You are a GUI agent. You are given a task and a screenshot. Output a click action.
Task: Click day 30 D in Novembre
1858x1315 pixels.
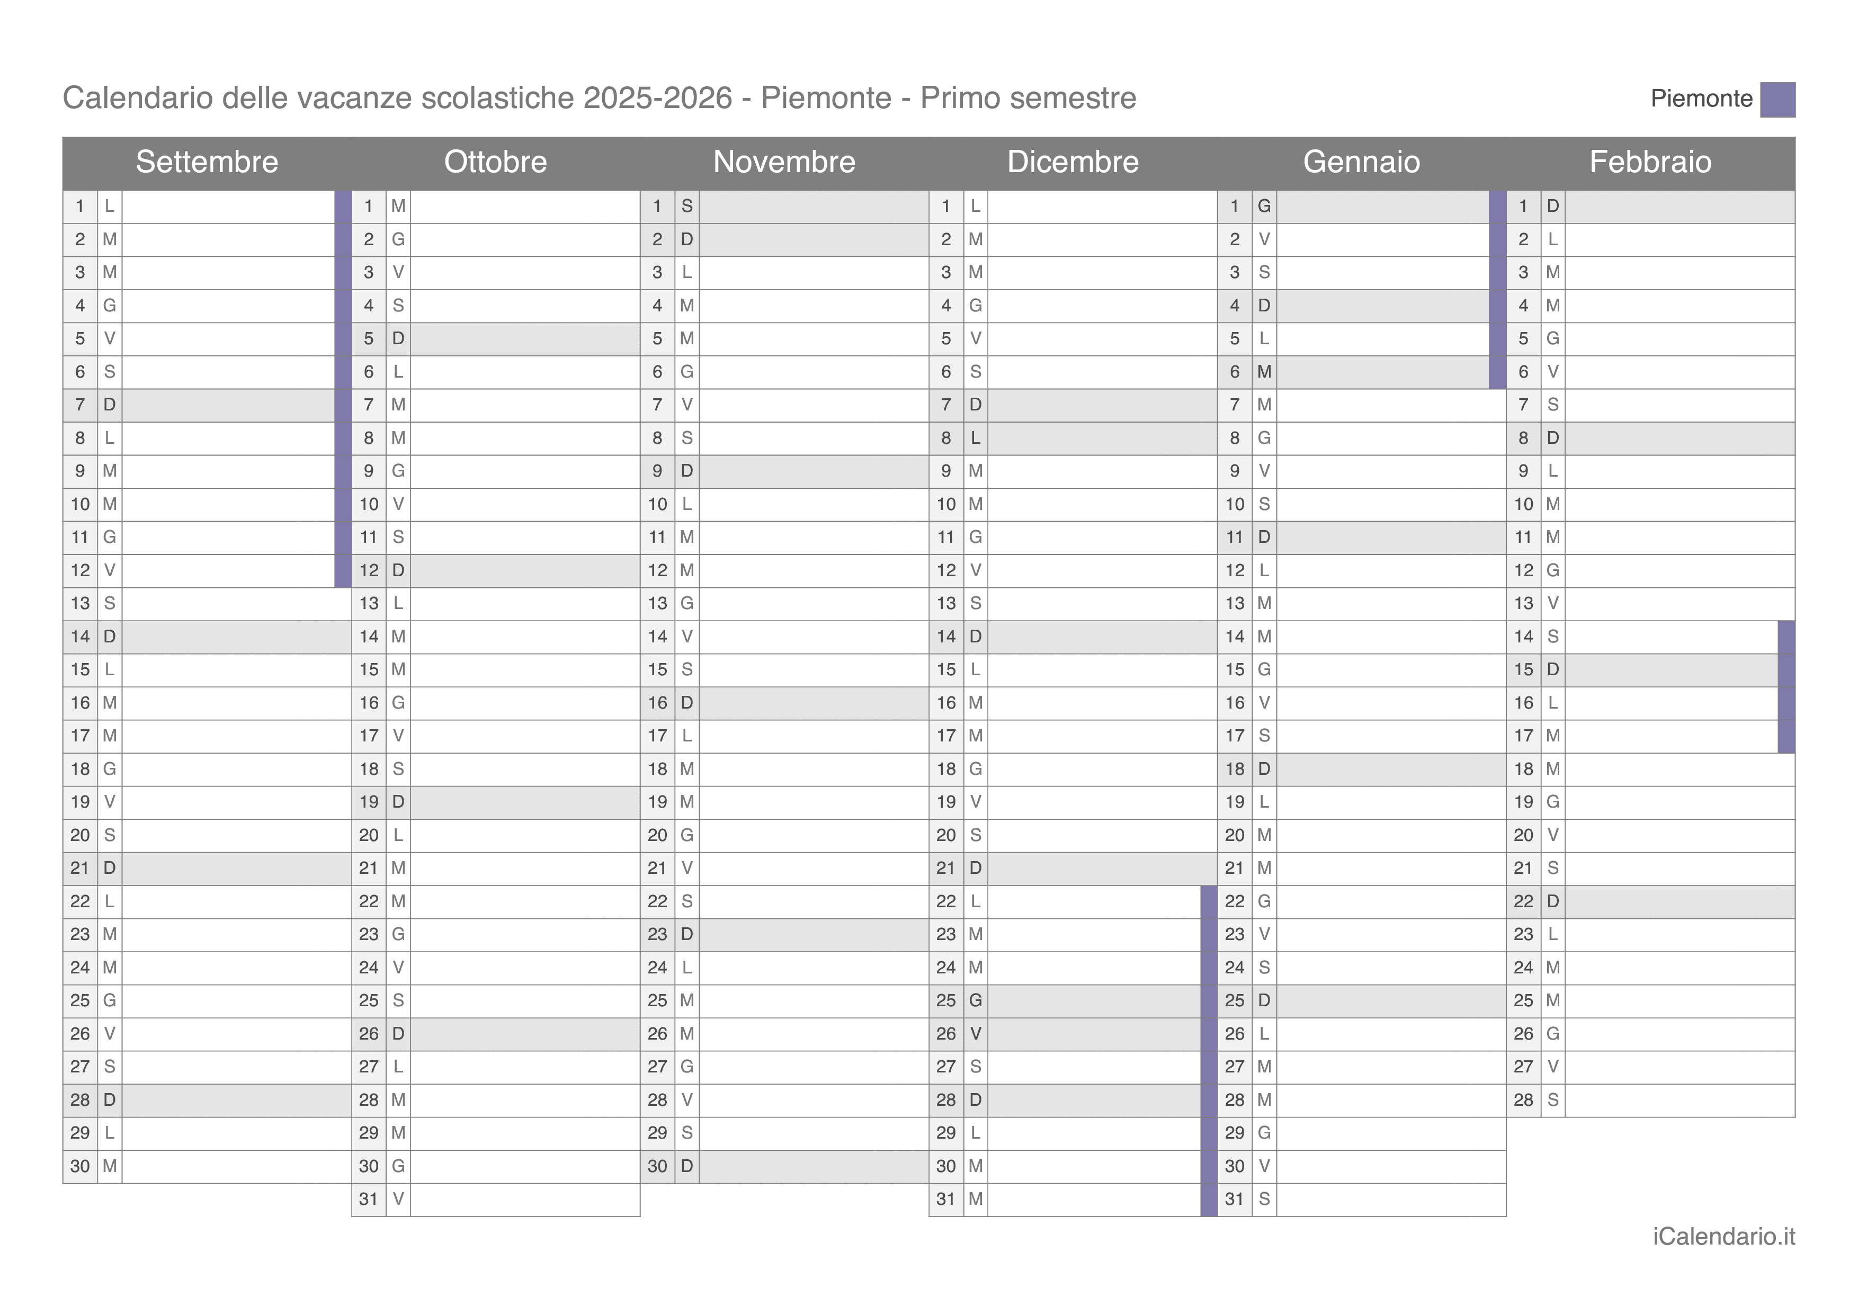(x=784, y=1166)
